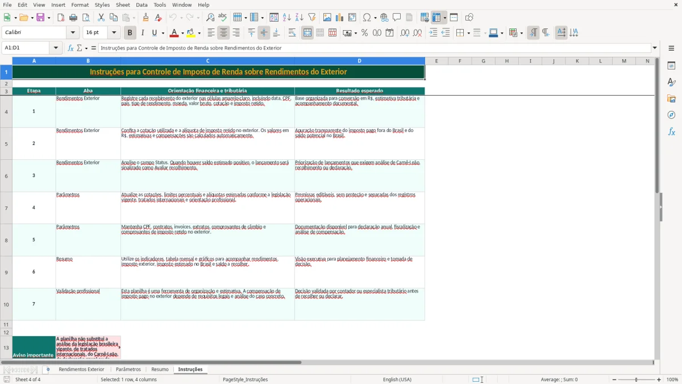
Task: Open Find and Replace
Action: pyautogui.click(x=210, y=18)
